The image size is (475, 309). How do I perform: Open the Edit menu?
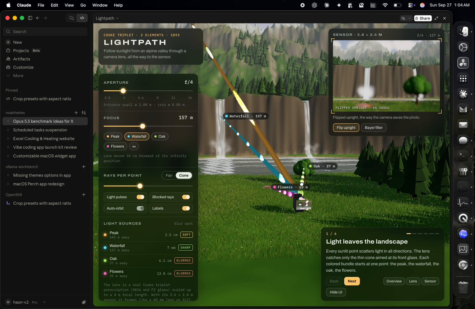55,5
